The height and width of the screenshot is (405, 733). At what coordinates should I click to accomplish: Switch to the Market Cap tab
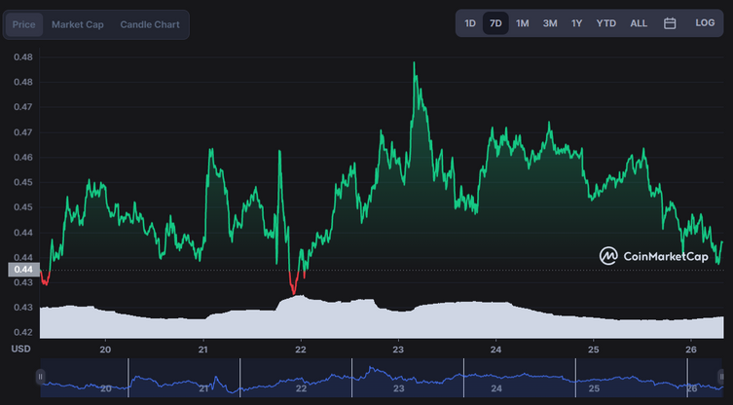point(78,24)
